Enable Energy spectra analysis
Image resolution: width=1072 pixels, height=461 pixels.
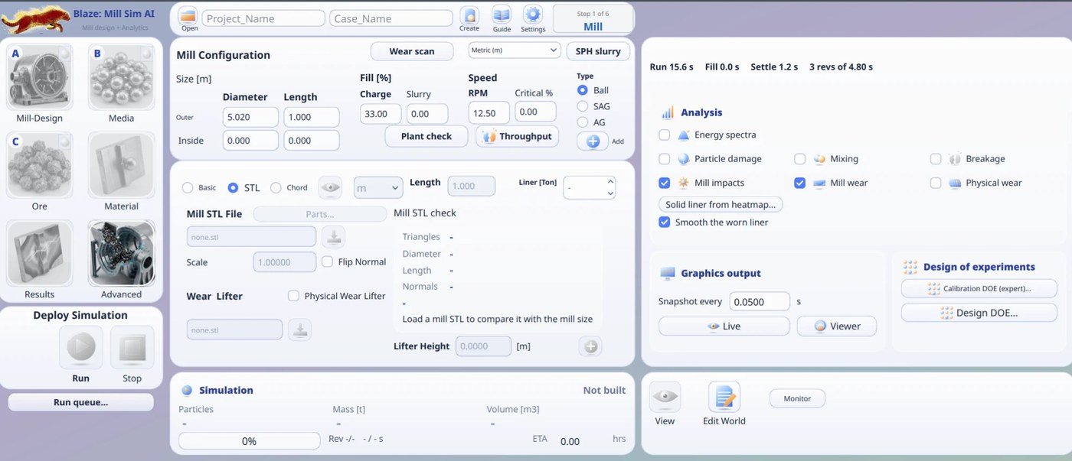click(664, 135)
